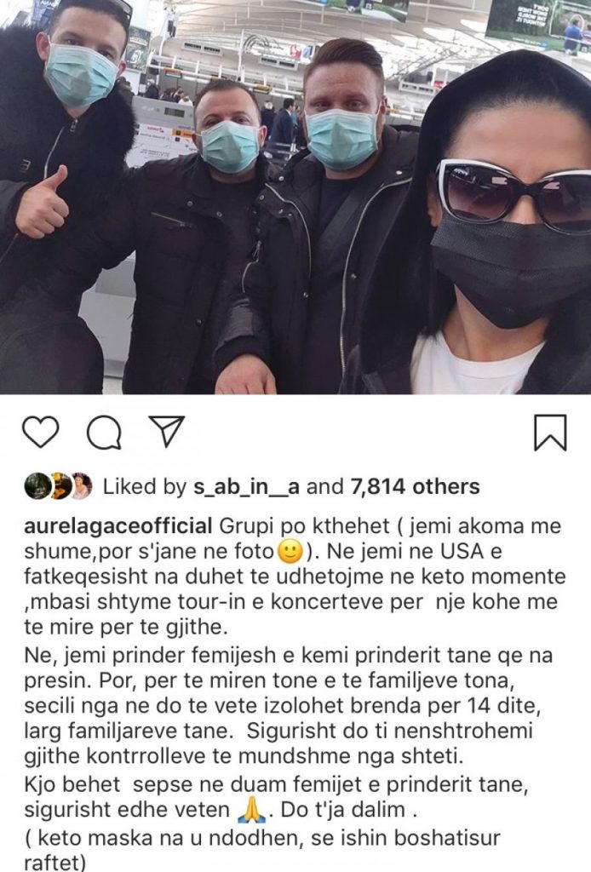This screenshot has height=872, width=591.
Task: Share the post using the paper plane icon
Action: (x=165, y=431)
